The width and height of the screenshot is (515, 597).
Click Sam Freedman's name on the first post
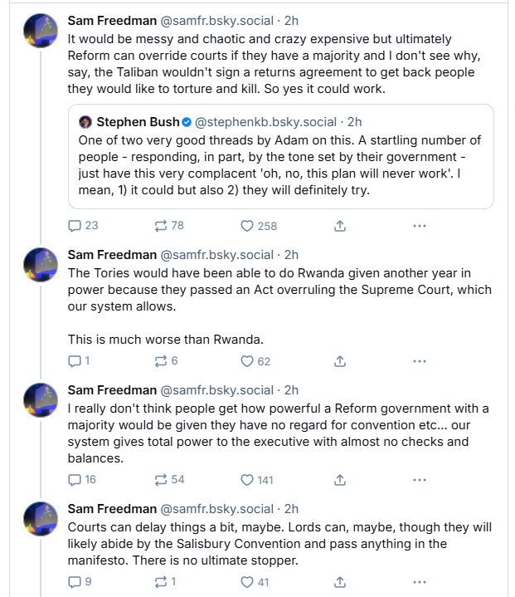tap(111, 19)
